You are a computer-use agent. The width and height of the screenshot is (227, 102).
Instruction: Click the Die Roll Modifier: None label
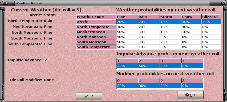(32, 80)
